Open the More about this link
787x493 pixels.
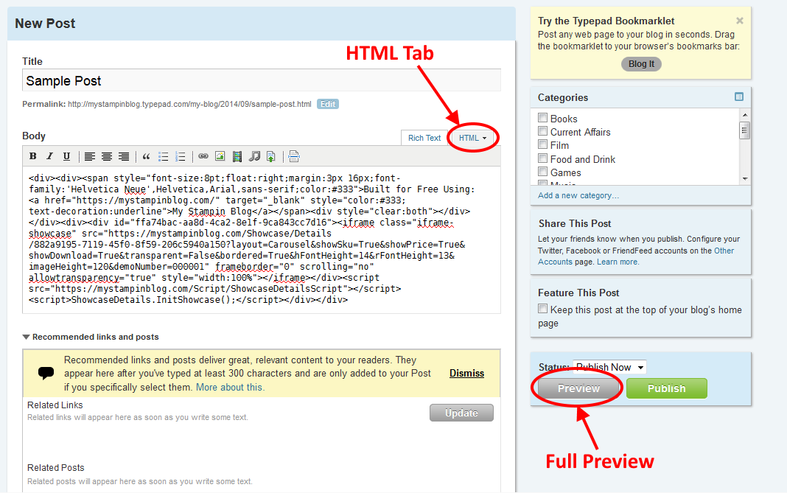(230, 387)
